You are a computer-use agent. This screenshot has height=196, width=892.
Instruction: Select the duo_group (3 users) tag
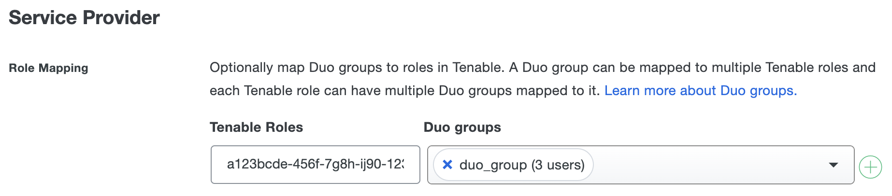[x=521, y=165]
